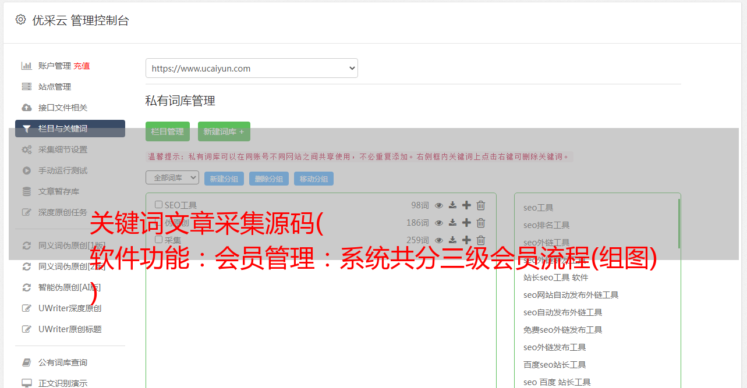747x388 pixels.
Task: Delete the SEO工具 library with trash icon
Action: (x=481, y=205)
